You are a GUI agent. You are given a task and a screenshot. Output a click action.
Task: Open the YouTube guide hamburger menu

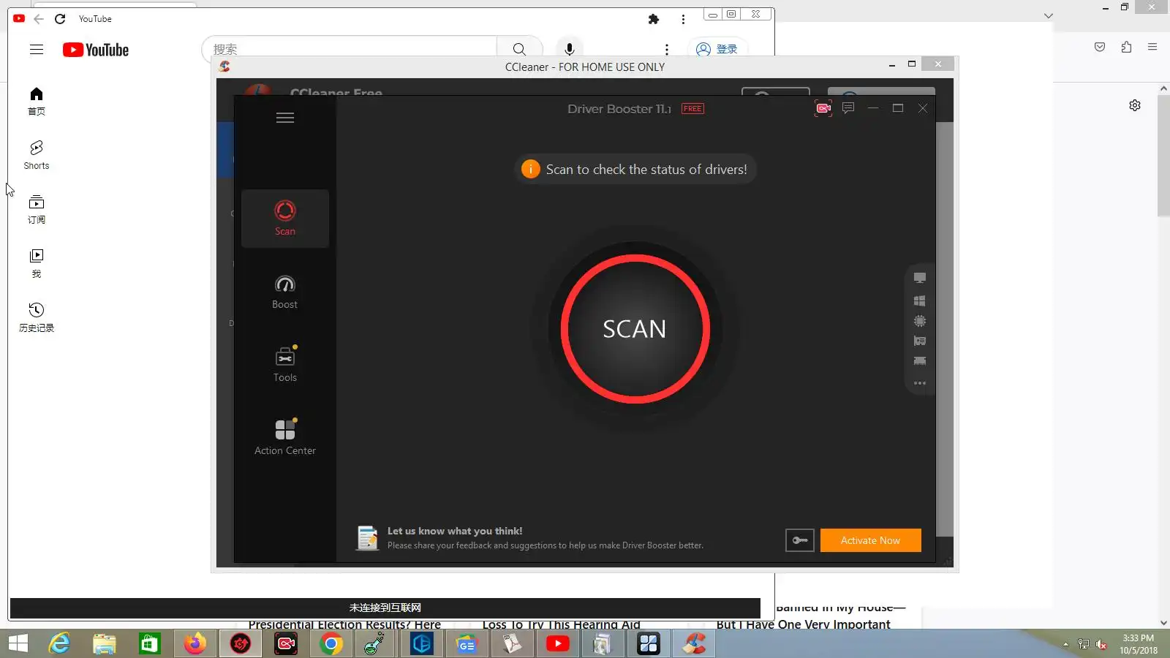(37, 50)
